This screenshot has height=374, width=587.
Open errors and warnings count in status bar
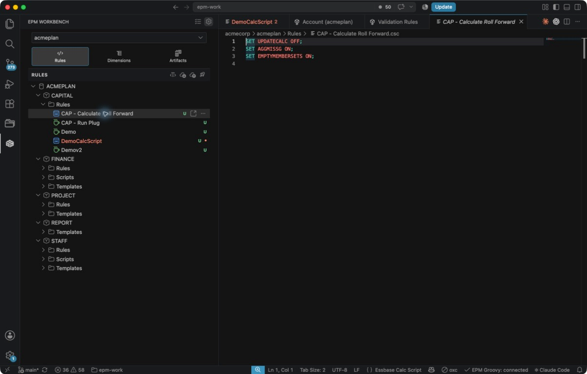(70, 370)
